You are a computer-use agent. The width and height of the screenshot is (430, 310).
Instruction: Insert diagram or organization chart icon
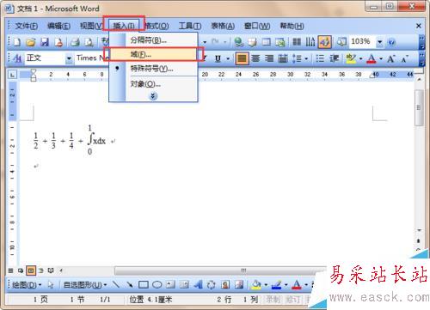(x=212, y=284)
